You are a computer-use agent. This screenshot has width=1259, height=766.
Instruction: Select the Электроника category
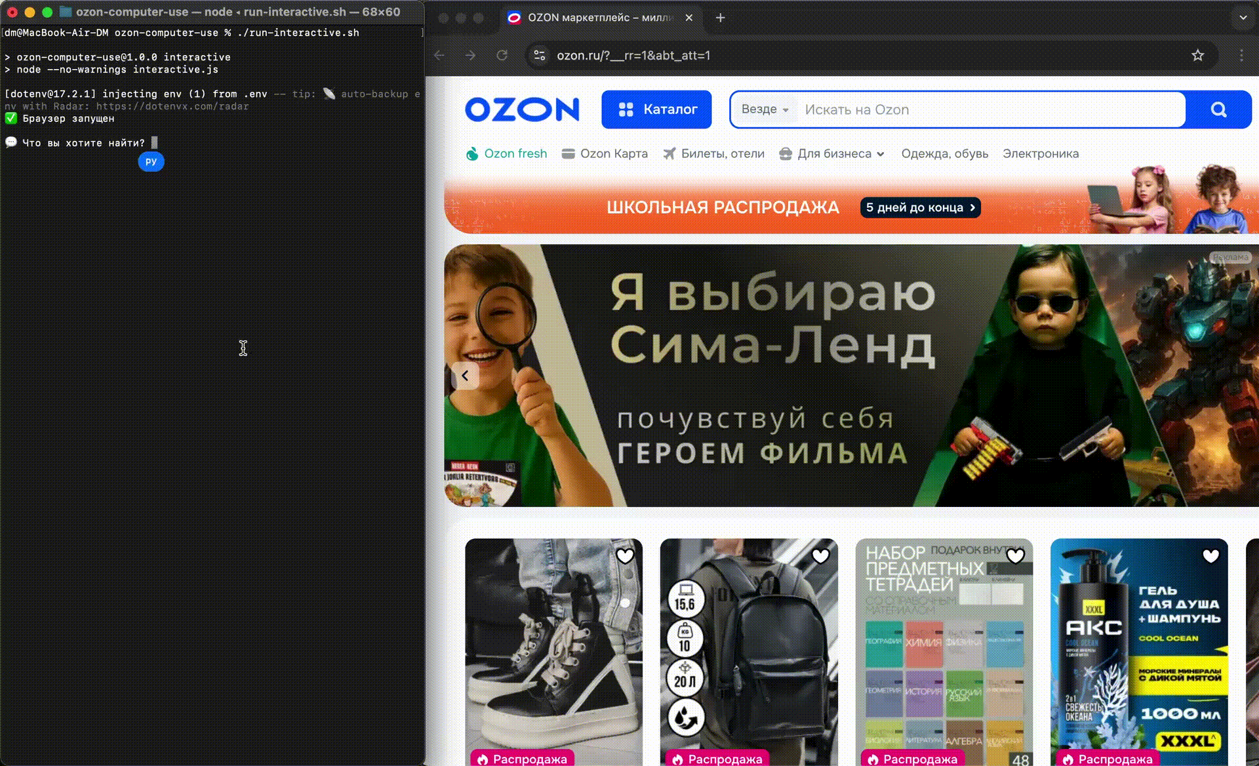click(x=1041, y=153)
